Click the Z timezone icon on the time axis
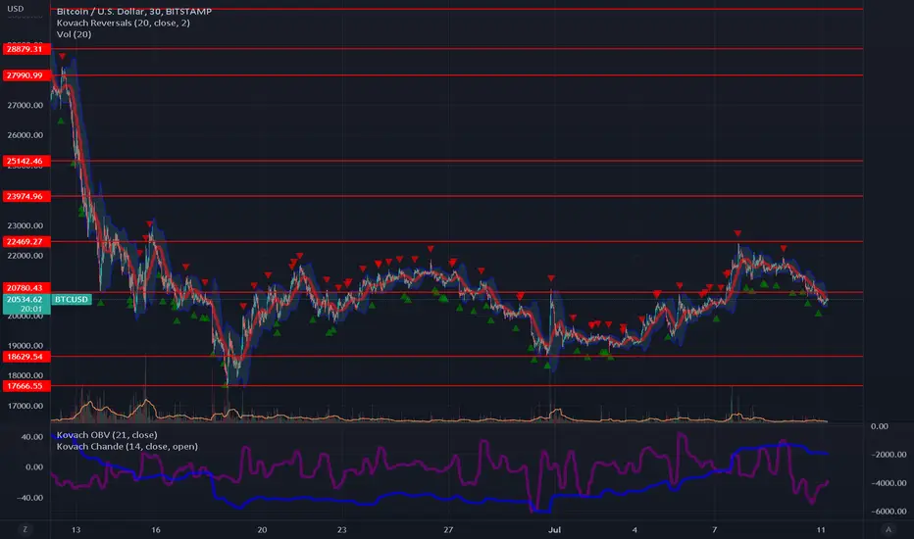The image size is (914, 539). click(x=25, y=529)
